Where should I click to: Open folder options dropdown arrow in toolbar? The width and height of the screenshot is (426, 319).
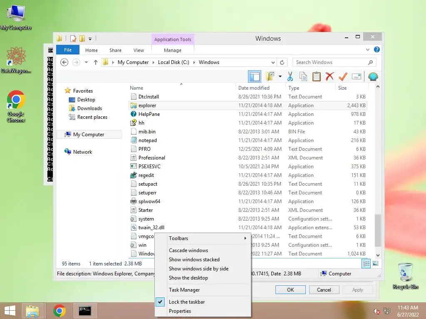pyautogui.click(x=280, y=76)
